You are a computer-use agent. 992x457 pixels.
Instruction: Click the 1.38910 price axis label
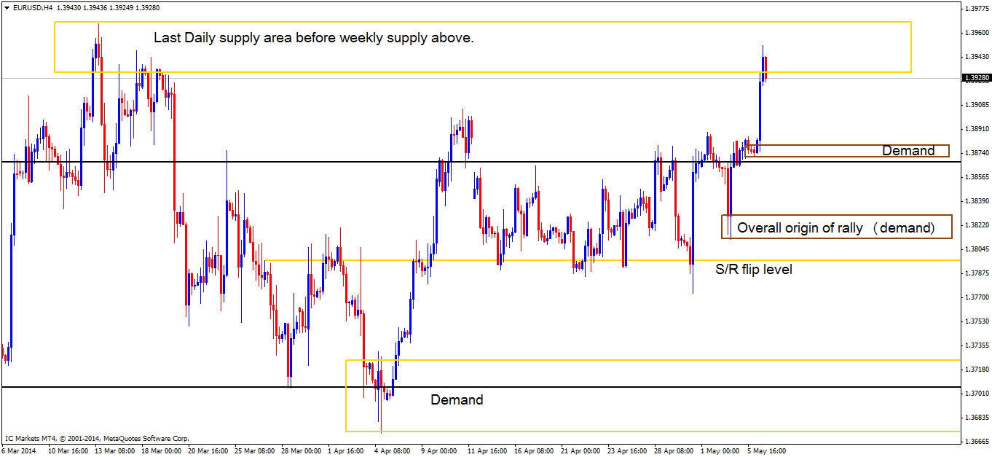click(x=977, y=129)
